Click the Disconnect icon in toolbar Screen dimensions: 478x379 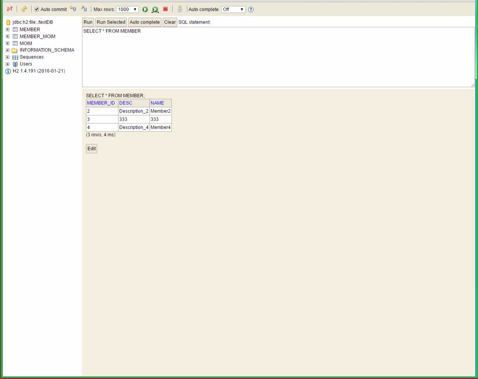pos(10,9)
